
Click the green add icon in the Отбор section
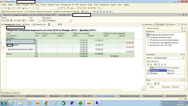148,84
